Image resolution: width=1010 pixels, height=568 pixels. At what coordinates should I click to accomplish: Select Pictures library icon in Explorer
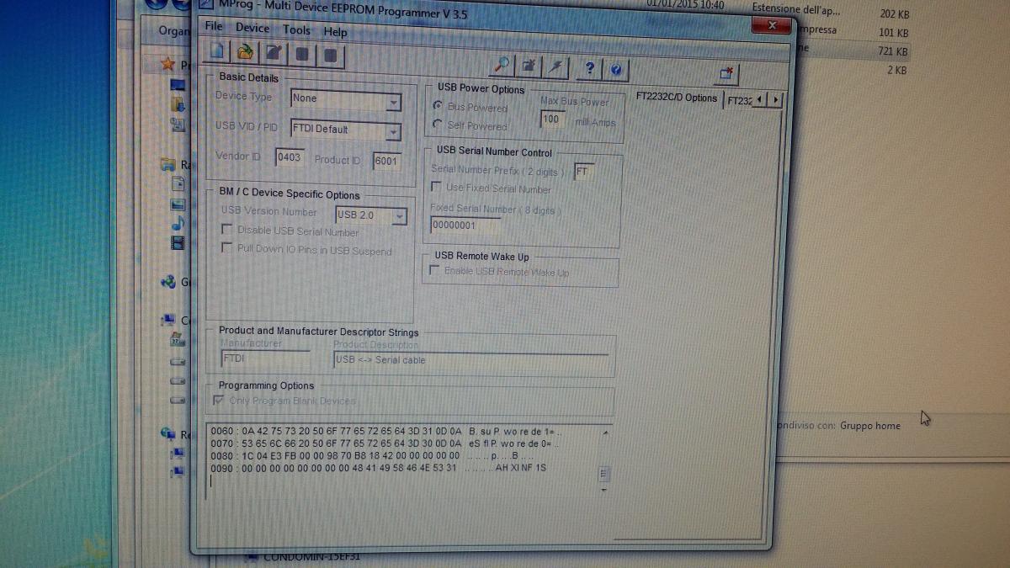point(178,204)
